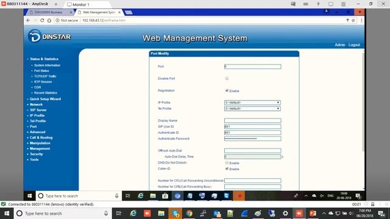Click the Admin link
This screenshot has height=219, width=390.
[x=340, y=45]
